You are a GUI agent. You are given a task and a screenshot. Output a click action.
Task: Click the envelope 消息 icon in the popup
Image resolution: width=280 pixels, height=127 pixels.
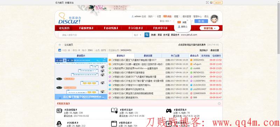179,22
